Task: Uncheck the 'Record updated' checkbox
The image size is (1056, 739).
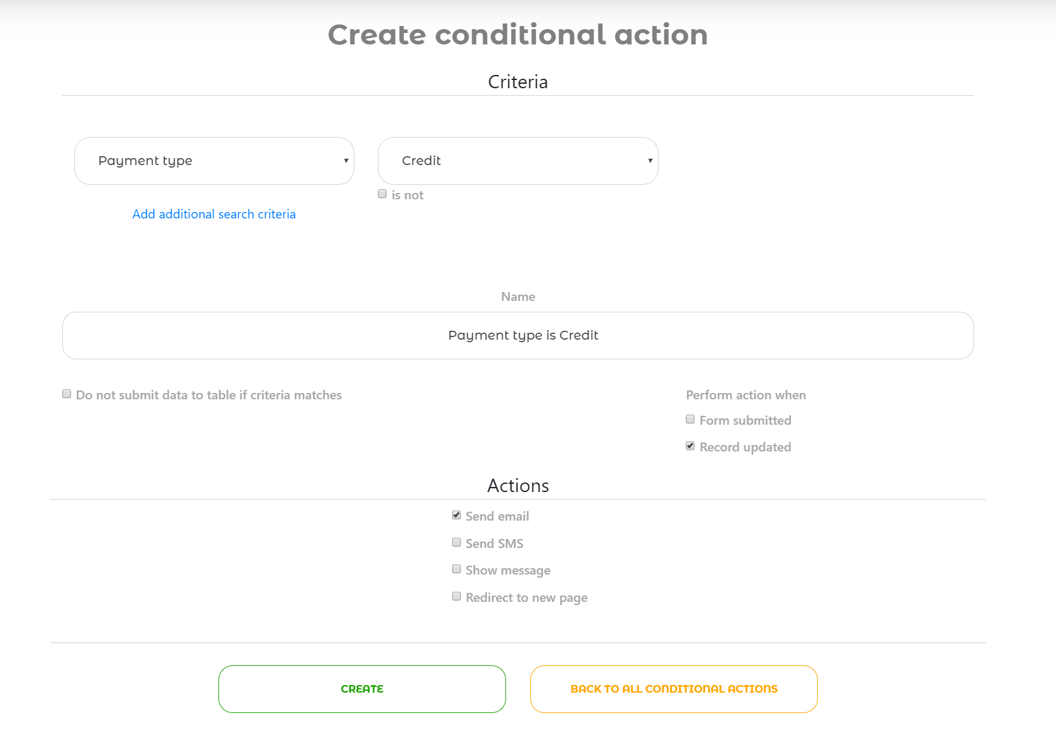Action: pyautogui.click(x=690, y=446)
